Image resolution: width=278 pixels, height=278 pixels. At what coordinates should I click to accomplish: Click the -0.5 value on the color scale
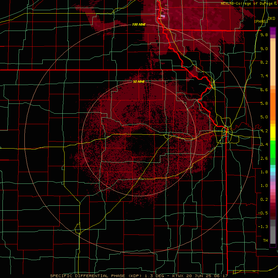click(263, 213)
